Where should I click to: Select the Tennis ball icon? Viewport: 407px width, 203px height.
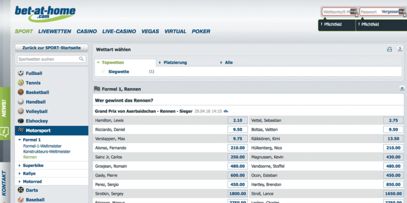pyautogui.click(x=21, y=83)
